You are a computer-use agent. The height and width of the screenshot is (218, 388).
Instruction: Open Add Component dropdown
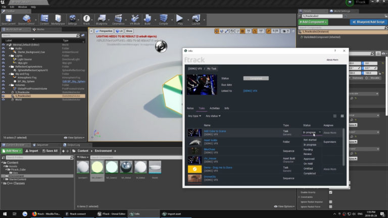click(313, 22)
